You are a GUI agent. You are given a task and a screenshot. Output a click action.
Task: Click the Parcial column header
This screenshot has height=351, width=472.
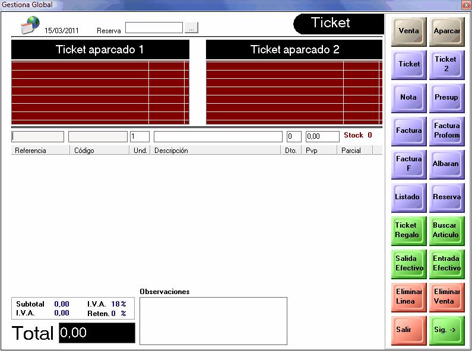pyautogui.click(x=355, y=150)
